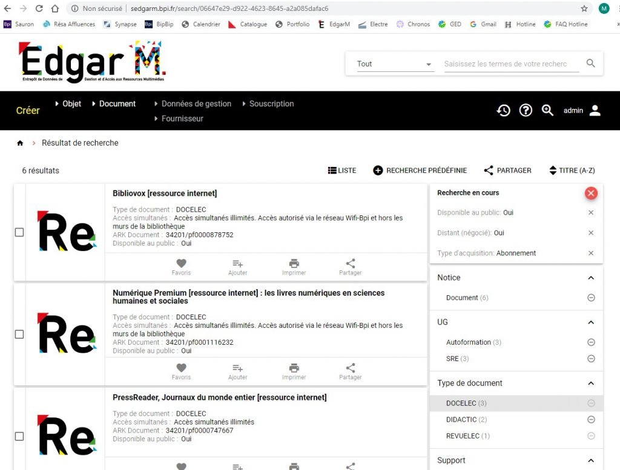Open the PressReader record title
The height and width of the screenshot is (470, 620).
point(219,397)
